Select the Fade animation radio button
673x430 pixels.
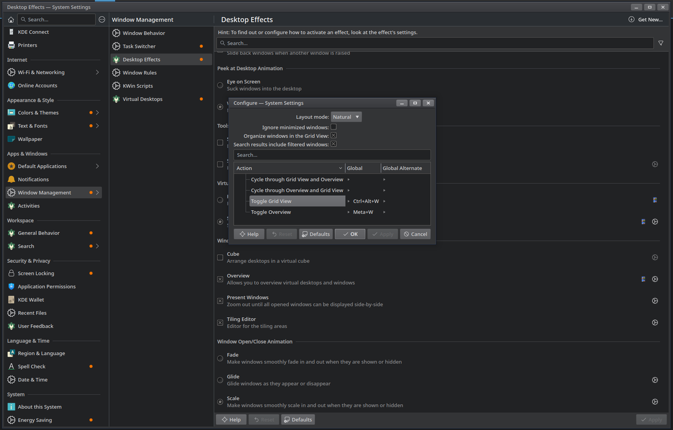[x=220, y=359]
